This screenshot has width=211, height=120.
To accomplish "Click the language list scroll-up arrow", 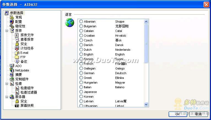I will pyautogui.click(x=146, y=22).
